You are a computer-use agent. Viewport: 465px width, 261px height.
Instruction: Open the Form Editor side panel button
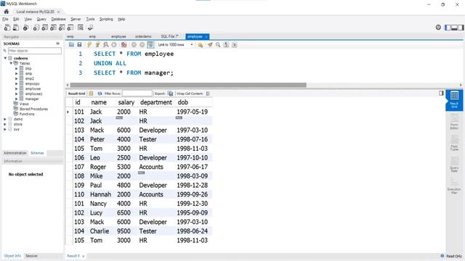pos(454,122)
